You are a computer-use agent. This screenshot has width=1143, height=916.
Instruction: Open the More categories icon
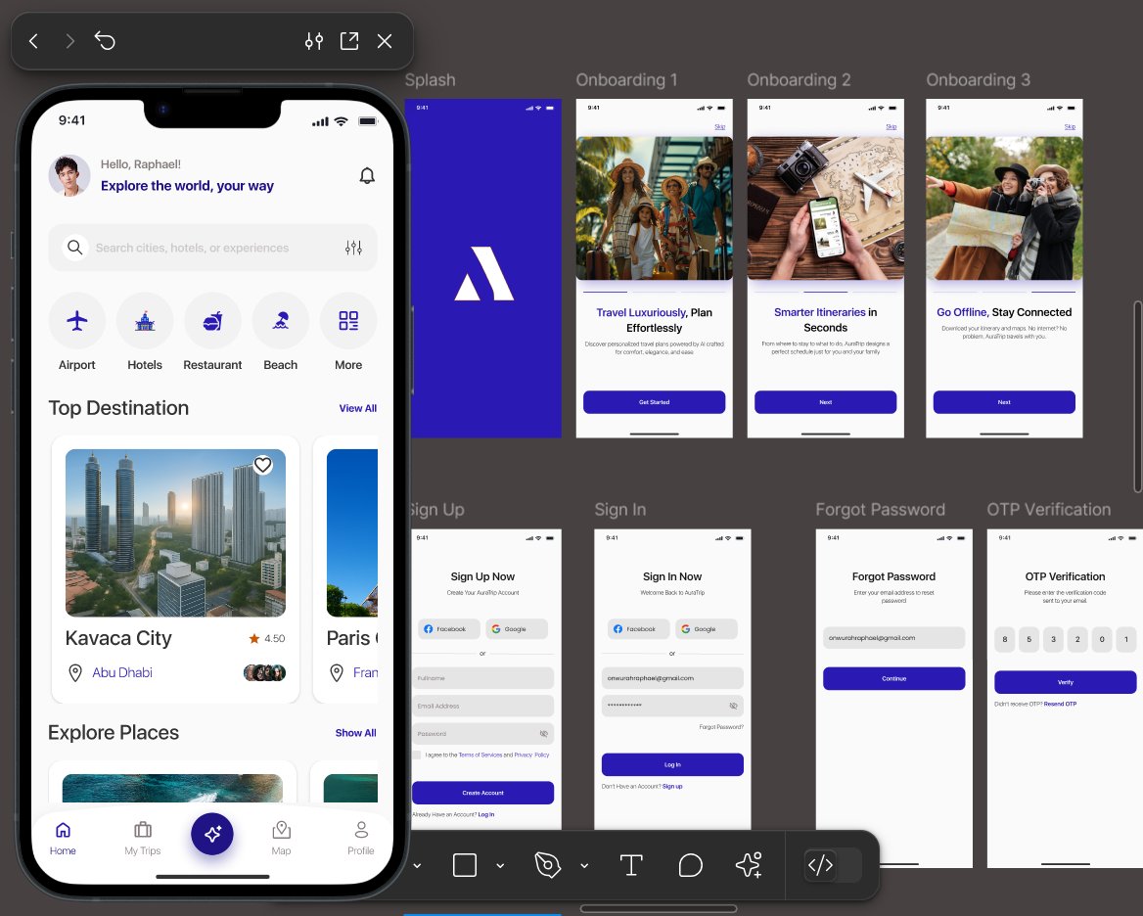point(348,321)
